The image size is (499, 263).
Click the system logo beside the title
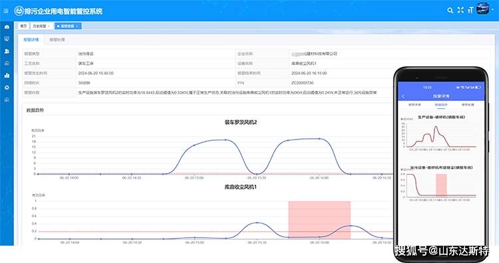(x=19, y=11)
